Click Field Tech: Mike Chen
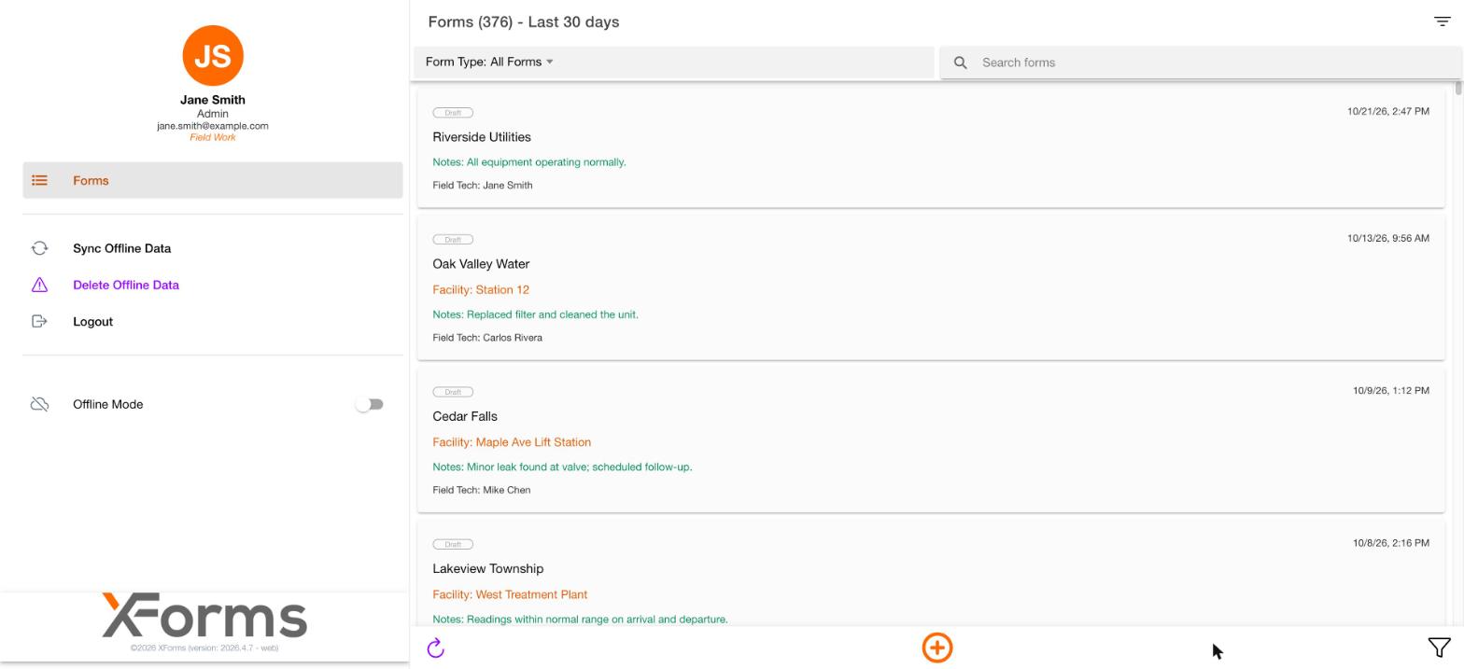This screenshot has width=1464, height=669. coord(482,490)
